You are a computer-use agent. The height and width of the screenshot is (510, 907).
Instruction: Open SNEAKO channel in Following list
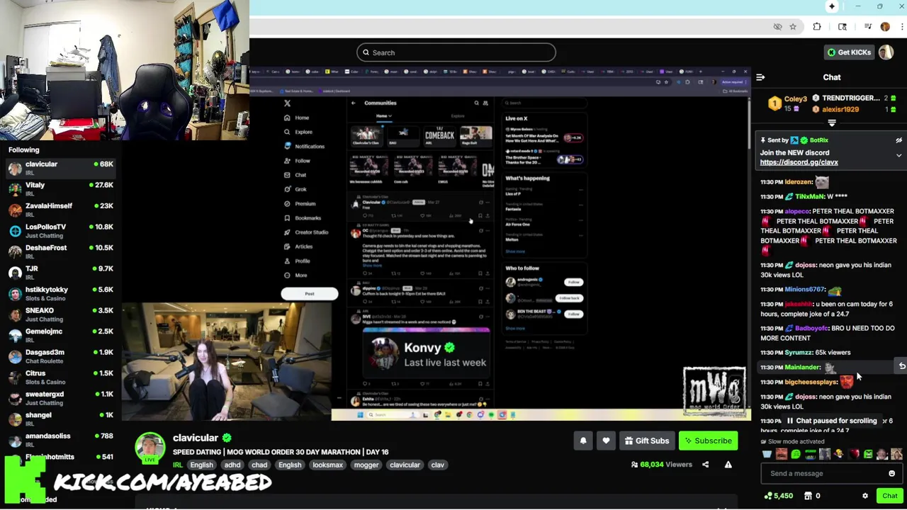[61, 314]
